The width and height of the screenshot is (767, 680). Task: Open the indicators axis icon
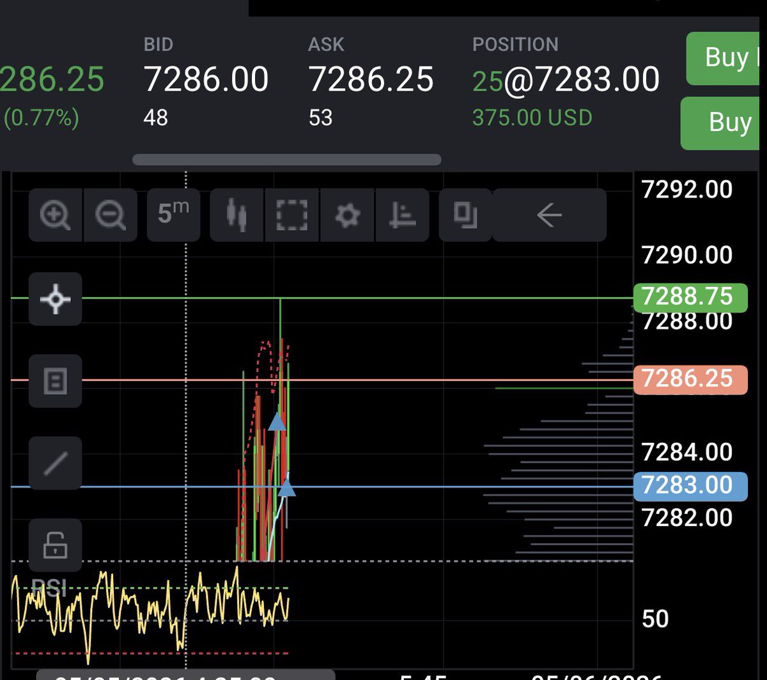click(x=403, y=215)
